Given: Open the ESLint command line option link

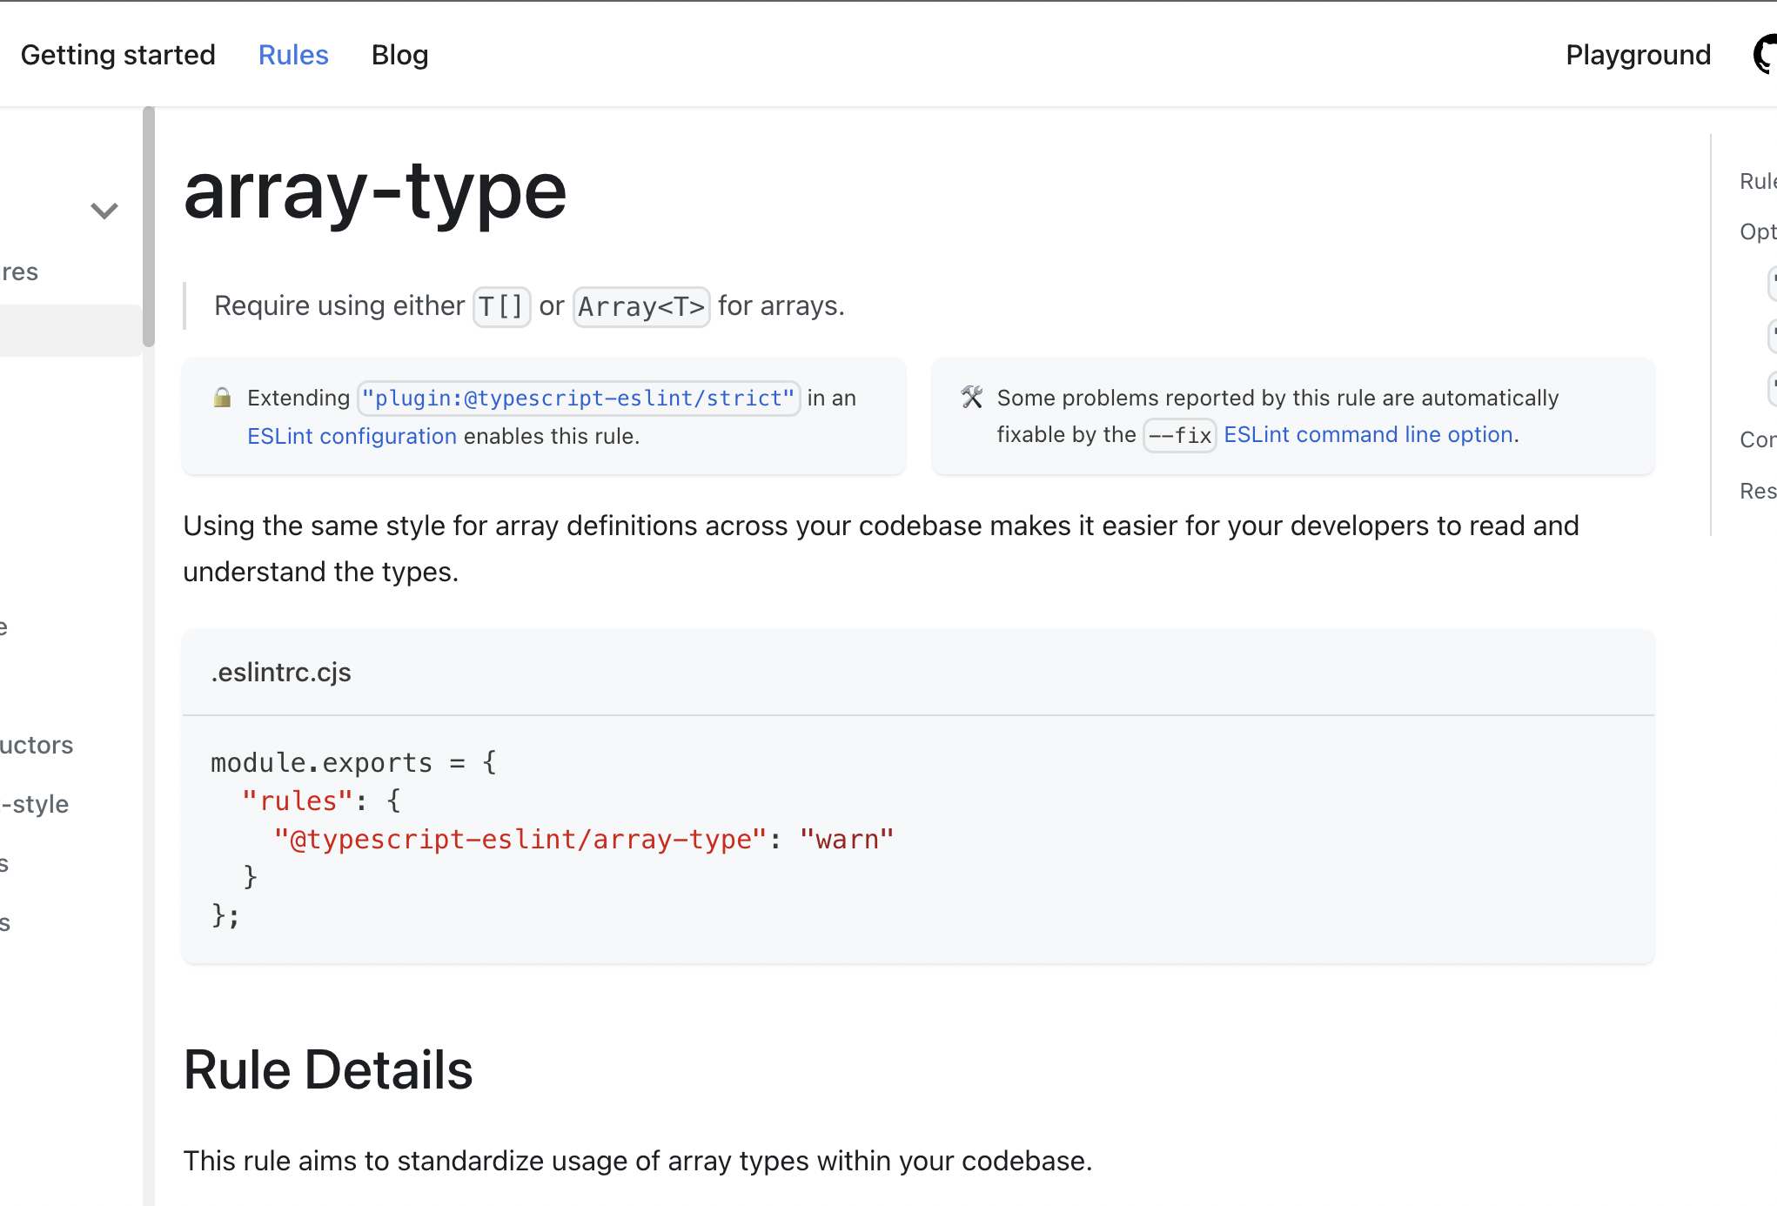Looking at the screenshot, I should pyautogui.click(x=1368, y=434).
